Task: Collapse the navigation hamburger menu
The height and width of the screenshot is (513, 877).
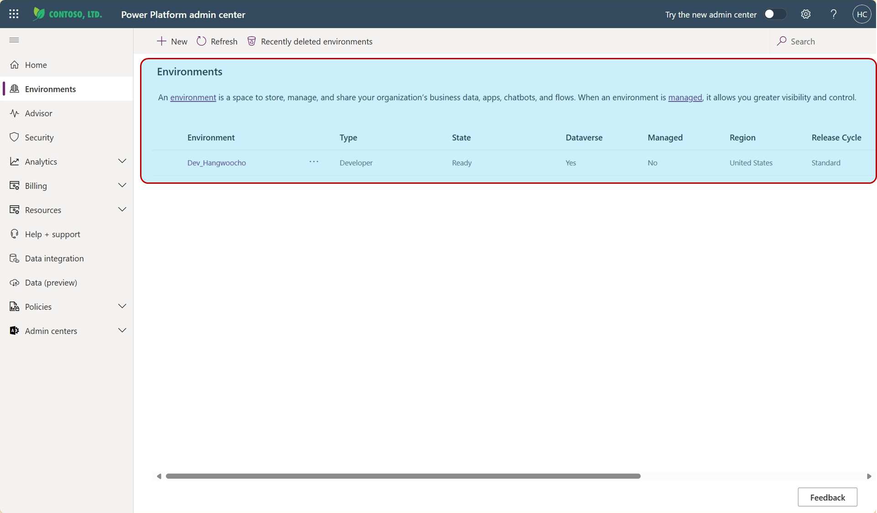Action: (14, 40)
